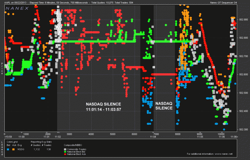Click the 6000 sequence tick label

click(x=134, y=134)
